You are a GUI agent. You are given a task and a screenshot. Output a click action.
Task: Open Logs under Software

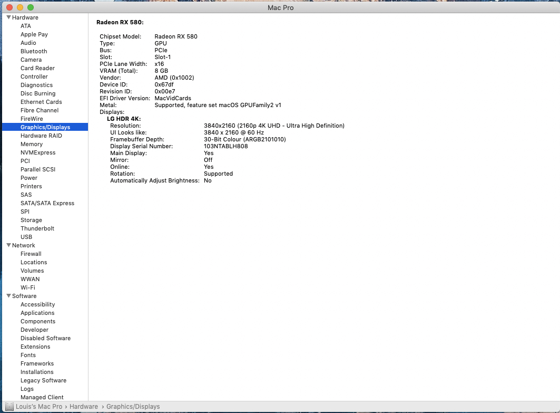(27, 389)
